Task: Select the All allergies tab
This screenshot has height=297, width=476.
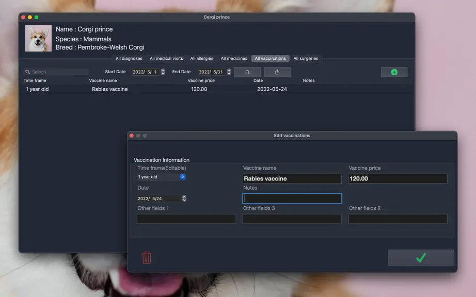Action: tap(201, 58)
